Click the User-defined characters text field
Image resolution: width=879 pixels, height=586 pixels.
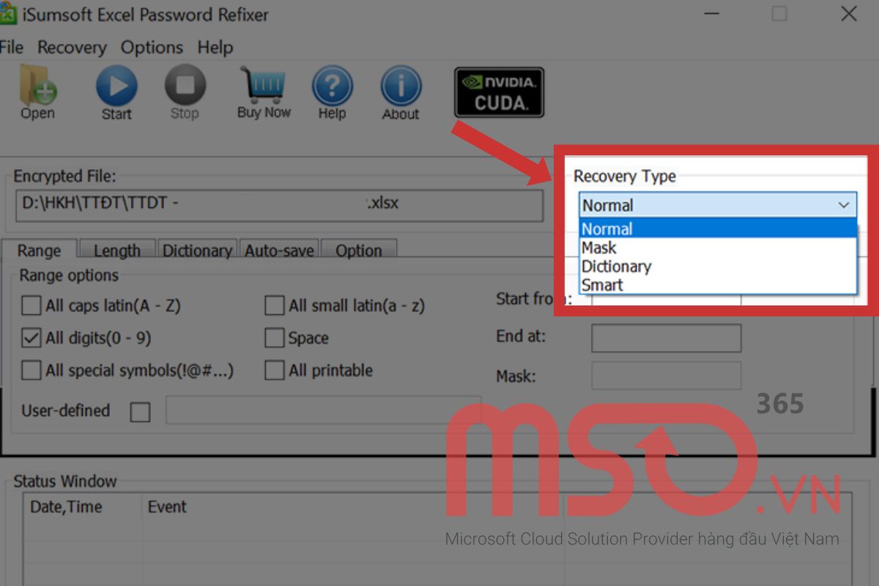click(x=323, y=412)
